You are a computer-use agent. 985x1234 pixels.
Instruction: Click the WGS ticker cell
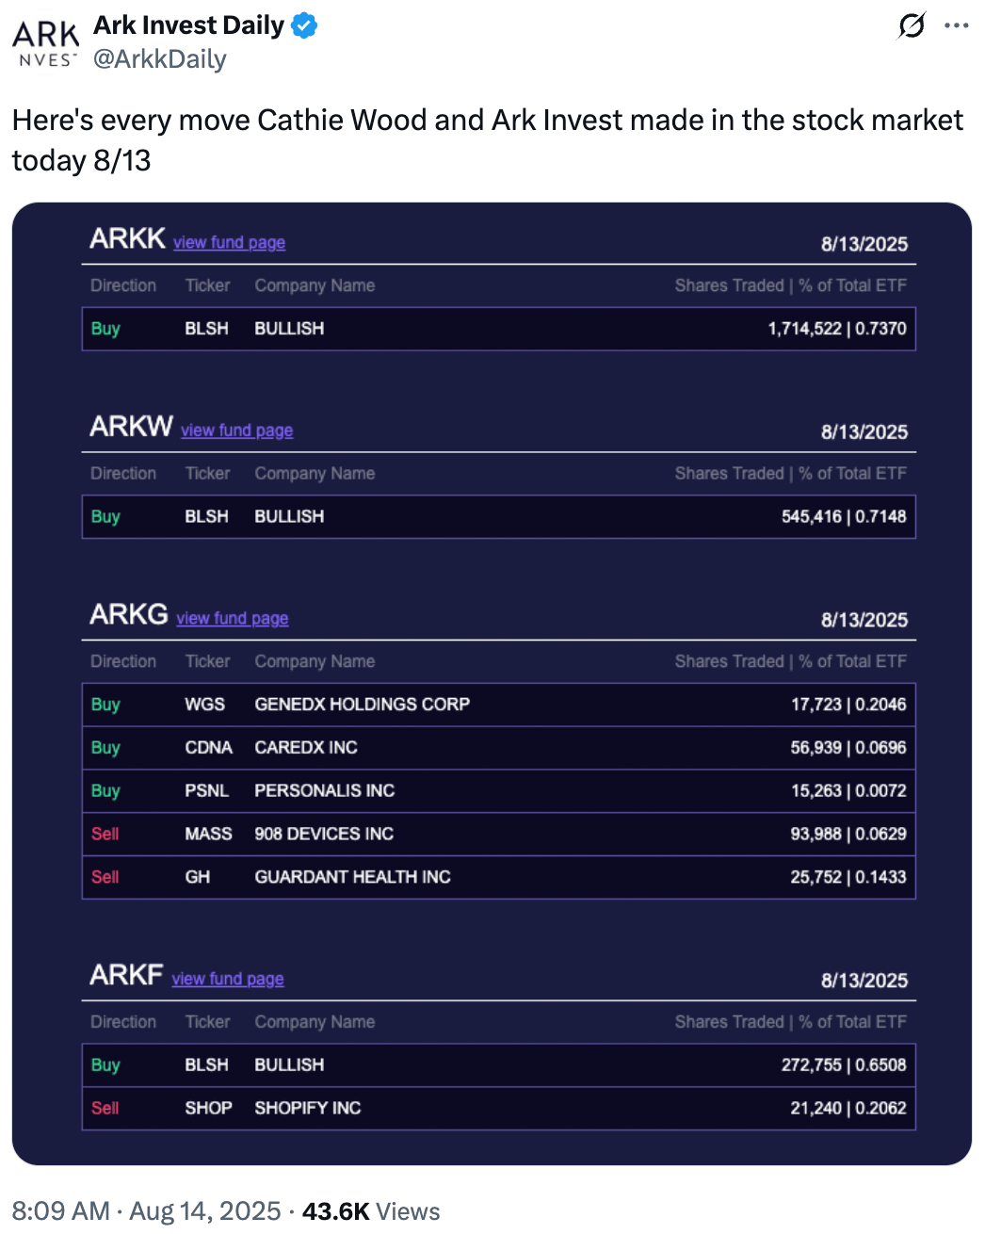[205, 705]
